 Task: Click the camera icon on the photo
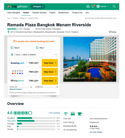[x=67, y=78]
